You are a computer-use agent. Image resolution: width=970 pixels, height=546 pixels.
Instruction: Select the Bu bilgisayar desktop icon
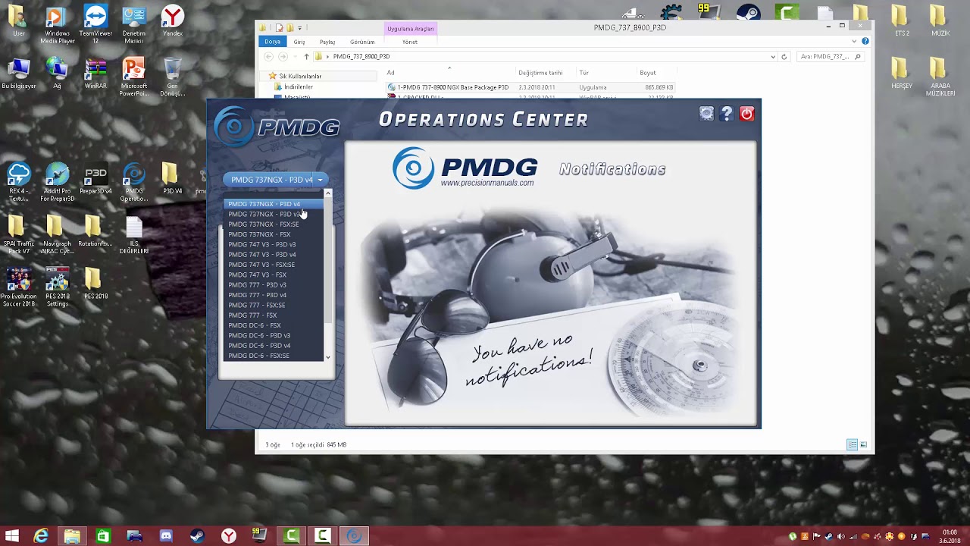tap(18, 74)
